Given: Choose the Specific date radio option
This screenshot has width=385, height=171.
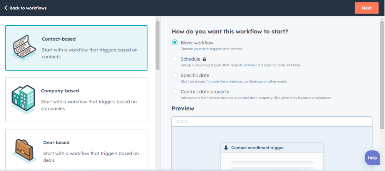Looking at the screenshot, I should 175,75.
